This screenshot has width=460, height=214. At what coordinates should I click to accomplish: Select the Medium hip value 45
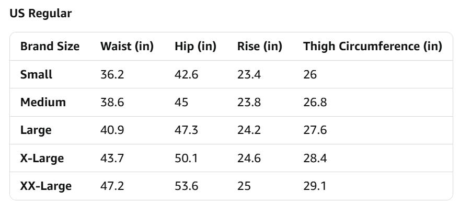click(x=181, y=102)
